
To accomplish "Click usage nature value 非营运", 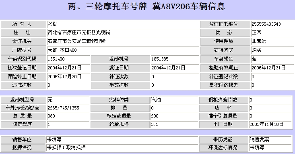I will [x=259, y=41].
